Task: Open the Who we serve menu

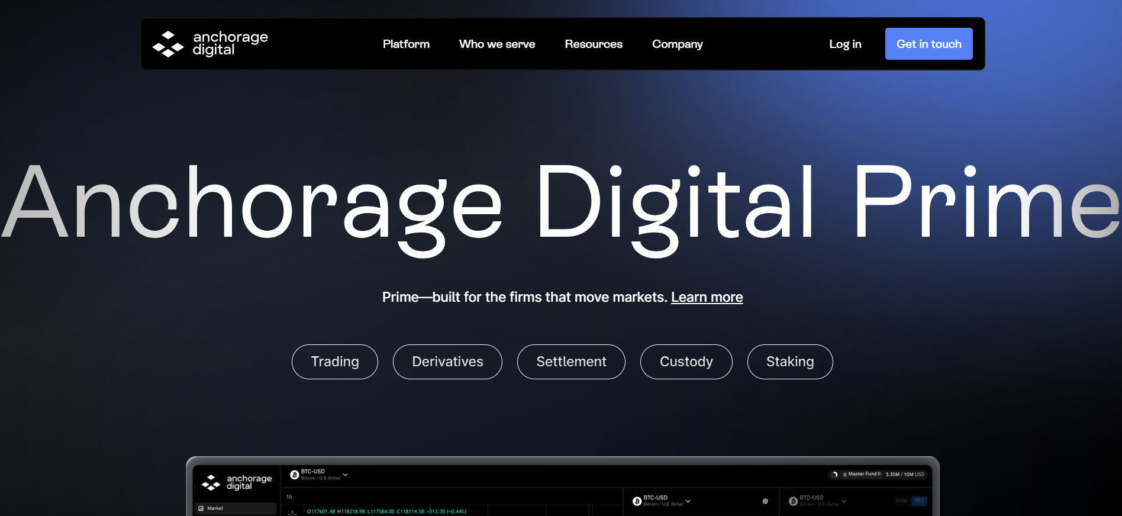Action: pyautogui.click(x=497, y=44)
